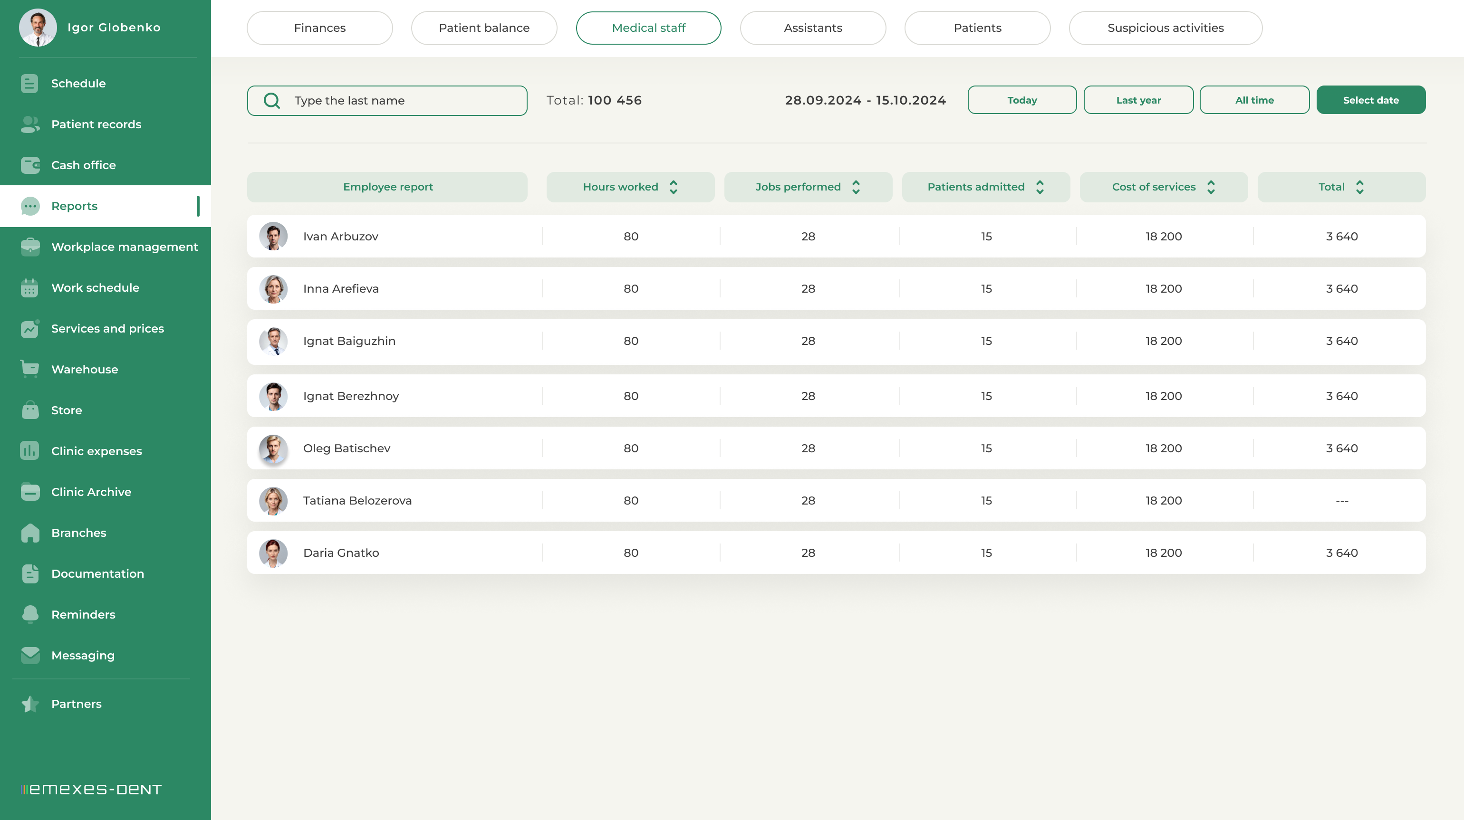Sort by Hours worked arrows
Image resolution: width=1464 pixels, height=820 pixels.
coord(674,187)
